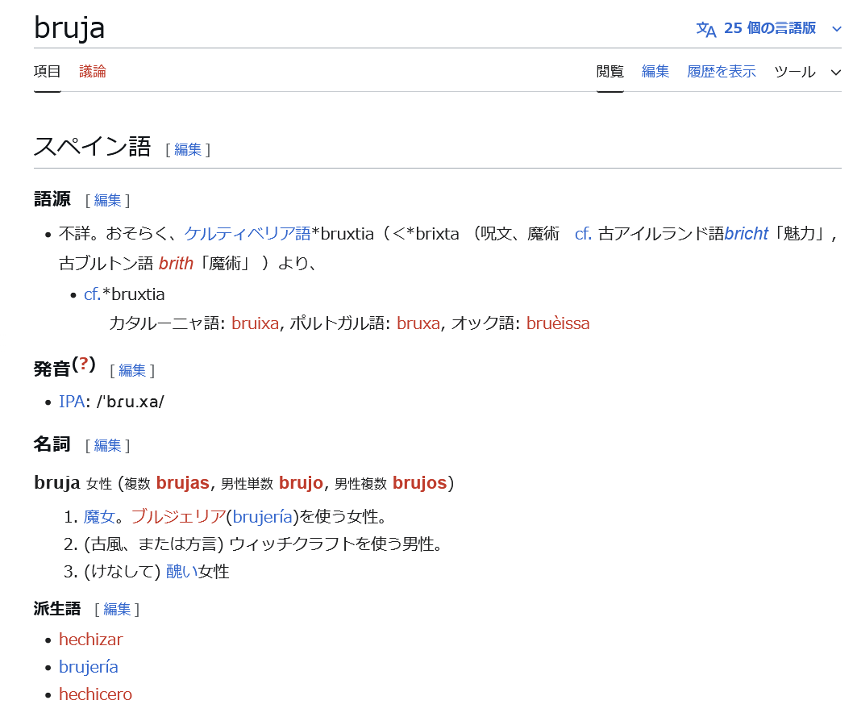Screen dimensions: 857x721
Task: Edit the 派生語 section
Action: click(x=117, y=610)
